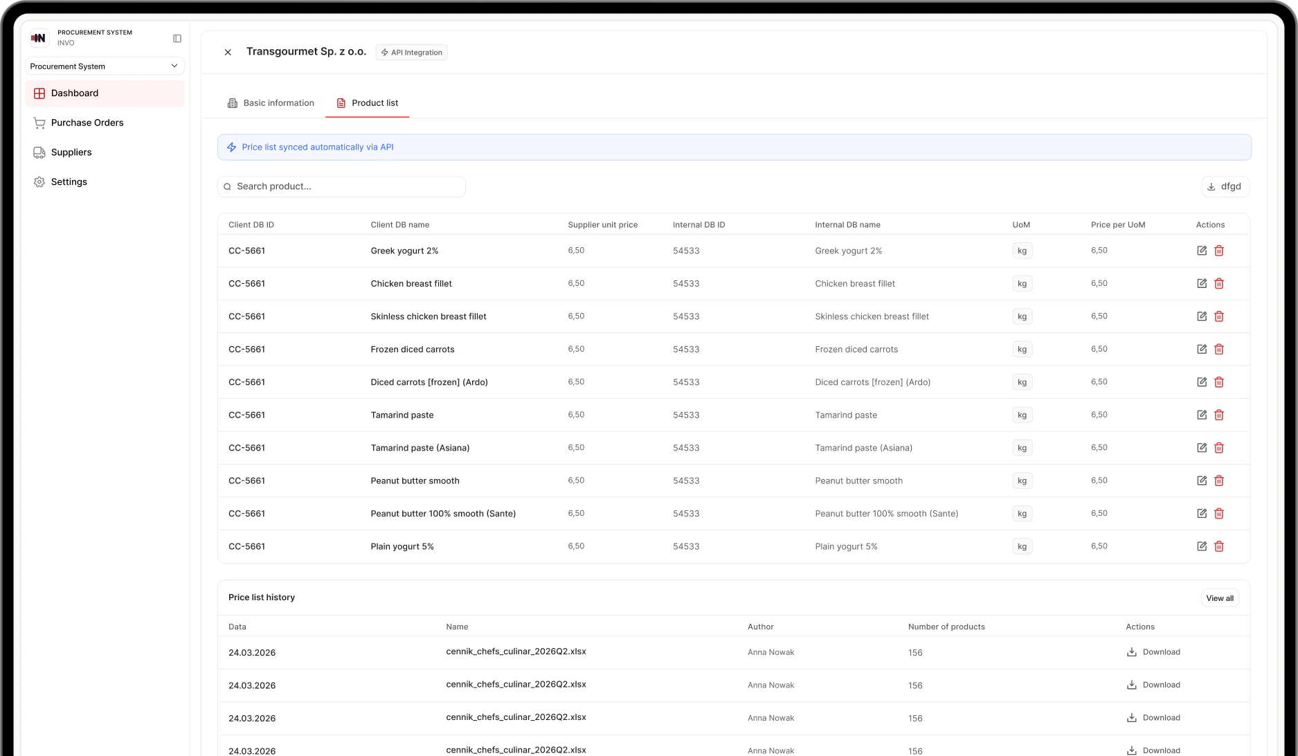Click the kg badge in Greek yogurt row
This screenshot has height=756, width=1298.
1022,251
